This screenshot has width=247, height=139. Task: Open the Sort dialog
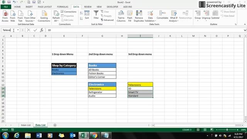point(87,15)
